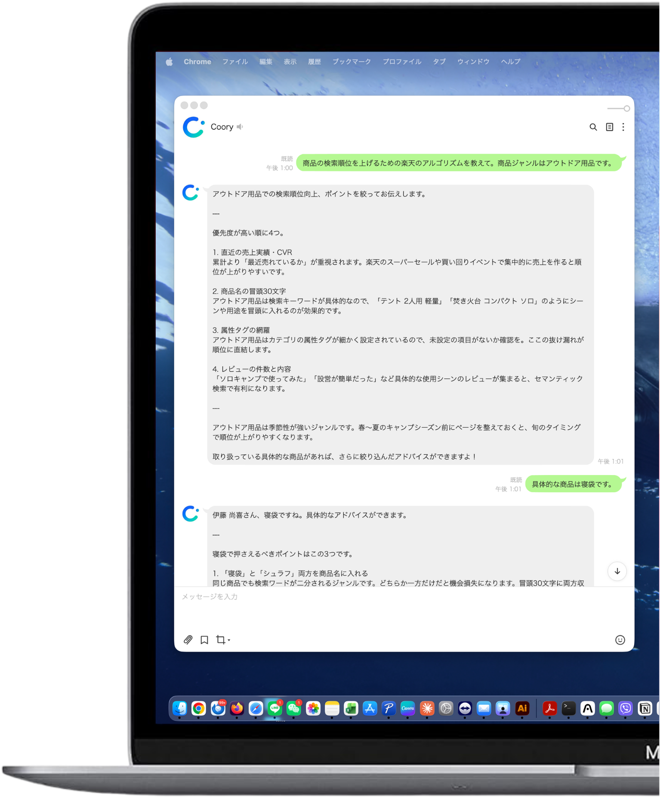Open the ウィンドウ menu
This screenshot has width=660, height=812.
coord(473,62)
